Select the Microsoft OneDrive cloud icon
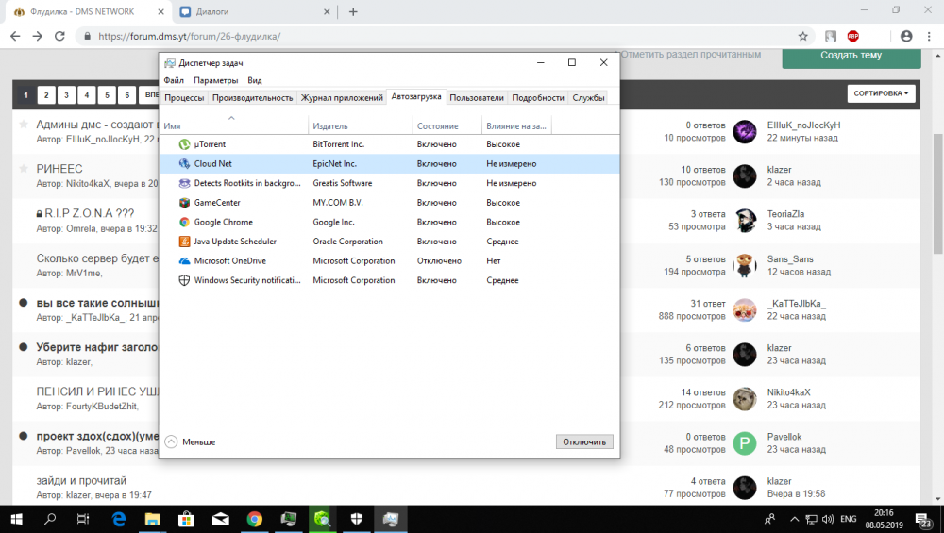 185,260
